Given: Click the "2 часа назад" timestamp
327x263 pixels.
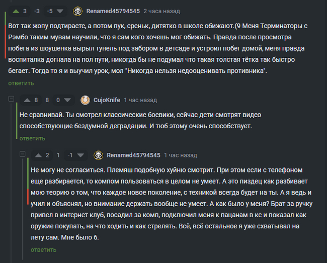Looking at the screenshot, I should [x=161, y=11].
